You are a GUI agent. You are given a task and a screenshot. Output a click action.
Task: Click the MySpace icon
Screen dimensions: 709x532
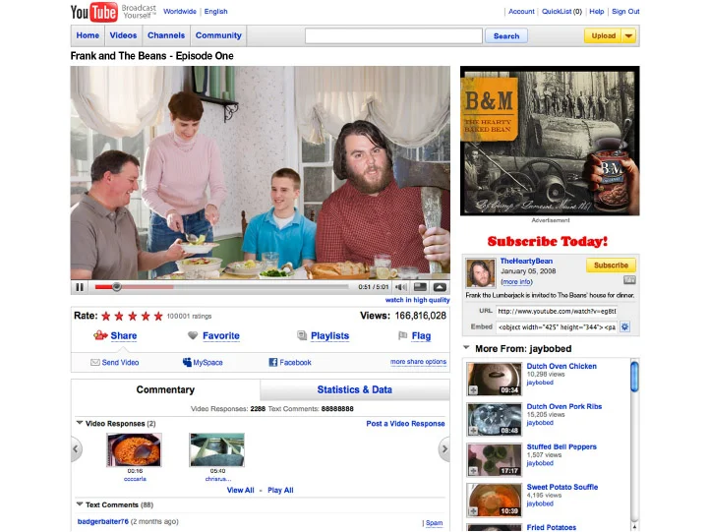pyautogui.click(x=187, y=362)
